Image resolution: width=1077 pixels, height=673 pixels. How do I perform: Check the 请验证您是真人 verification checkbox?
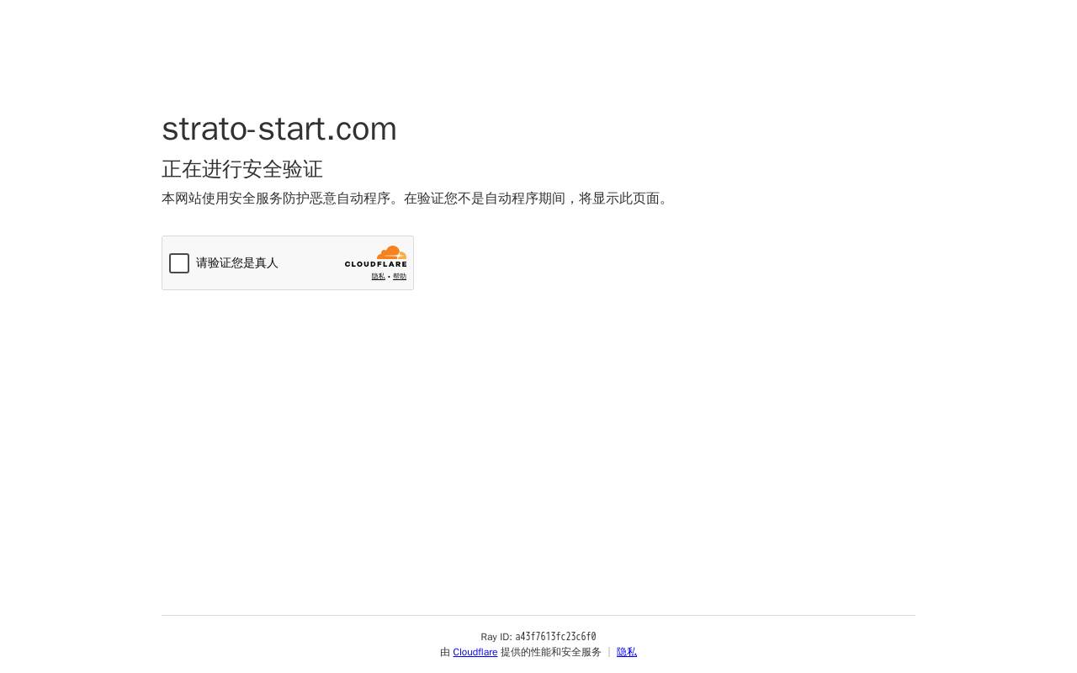179,263
